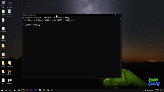Viewport: 164px width, 92px height.
Task: Click the Microsoft Windows version line
Action: [46, 18]
